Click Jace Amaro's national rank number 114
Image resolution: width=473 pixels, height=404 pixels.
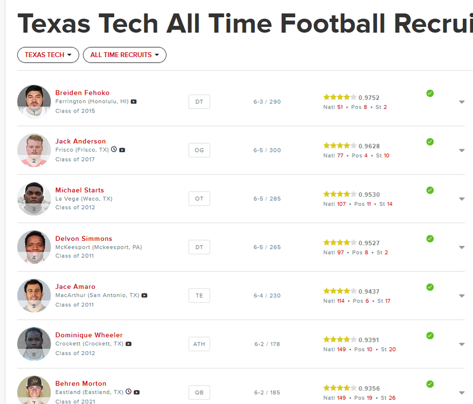coord(341,301)
